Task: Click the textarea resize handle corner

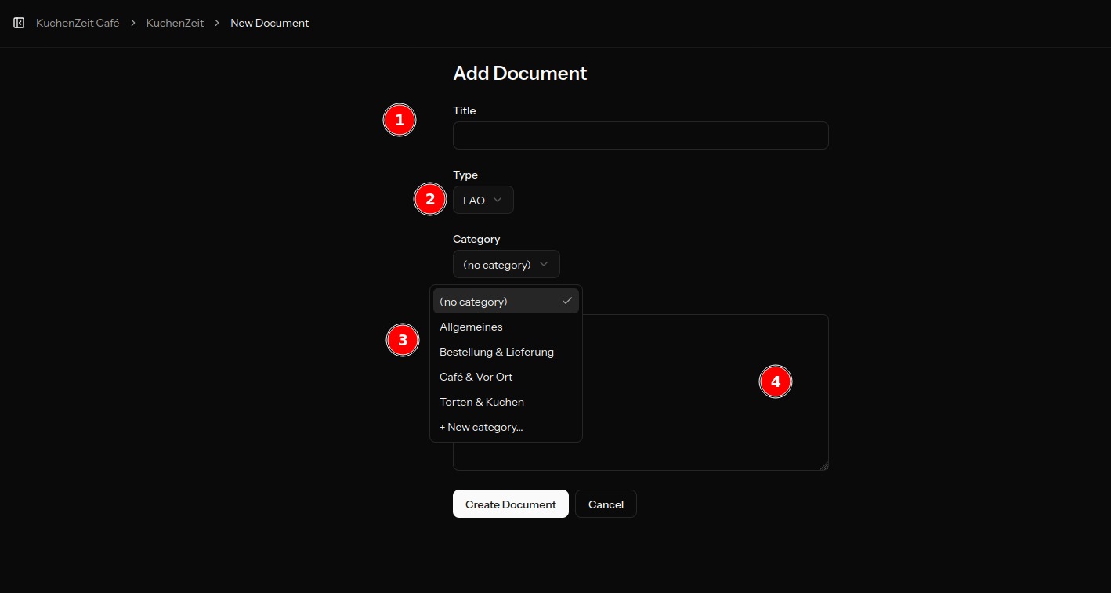Action: [x=823, y=465]
